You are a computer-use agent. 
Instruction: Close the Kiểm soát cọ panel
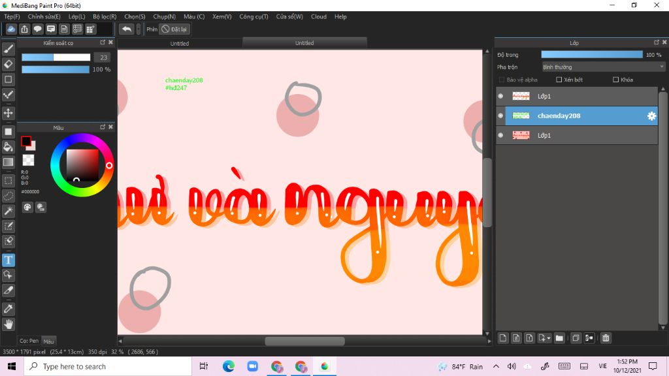coord(111,42)
